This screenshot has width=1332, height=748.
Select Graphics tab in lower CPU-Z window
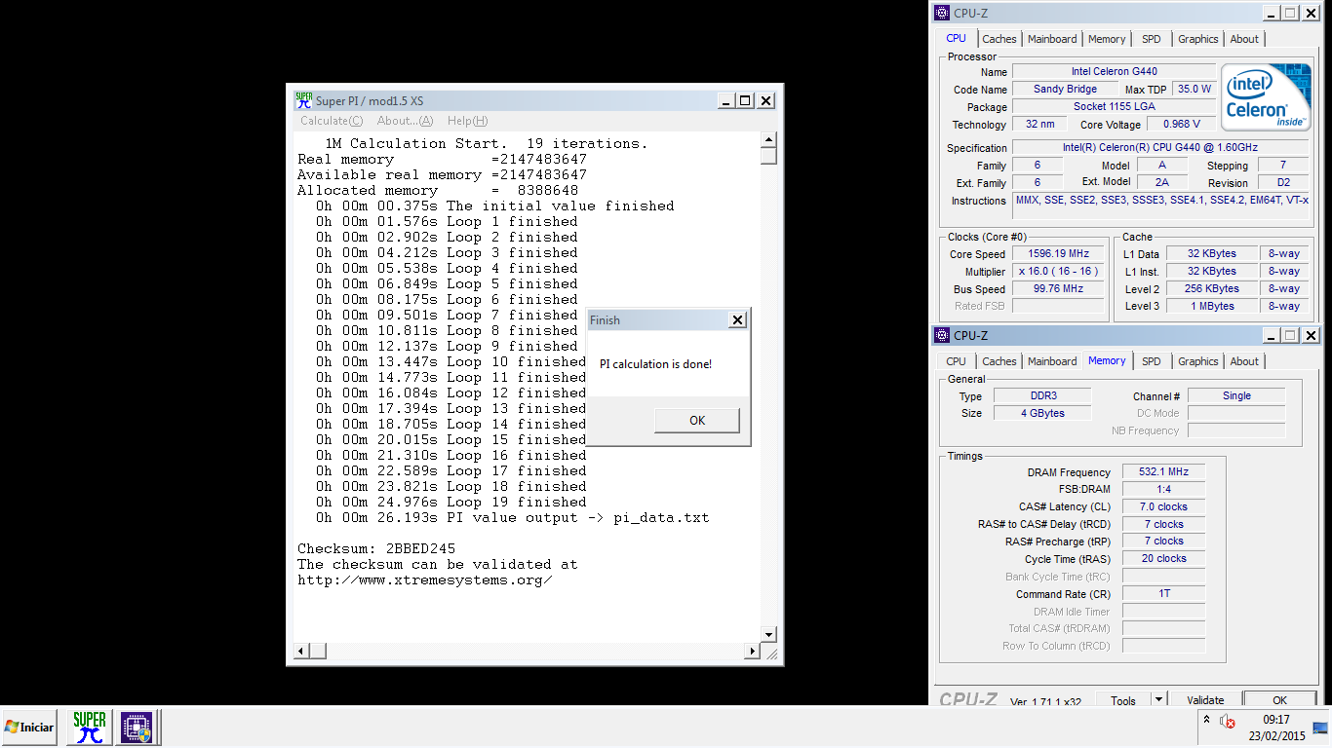coord(1198,361)
